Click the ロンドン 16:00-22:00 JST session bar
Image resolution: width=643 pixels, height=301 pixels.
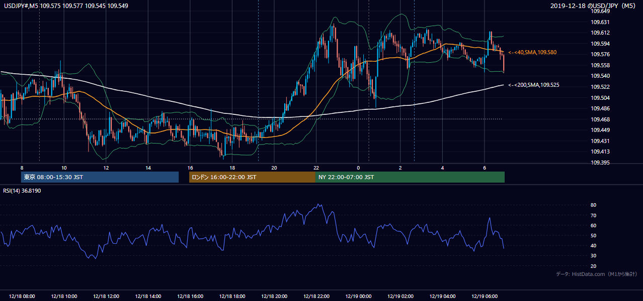(x=252, y=177)
